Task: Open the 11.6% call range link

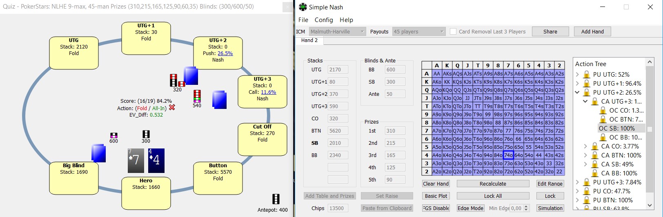Action: coord(268,92)
